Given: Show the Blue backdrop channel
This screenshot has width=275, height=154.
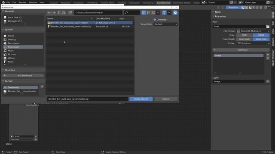Looking at the screenshot, I should point(261,7).
